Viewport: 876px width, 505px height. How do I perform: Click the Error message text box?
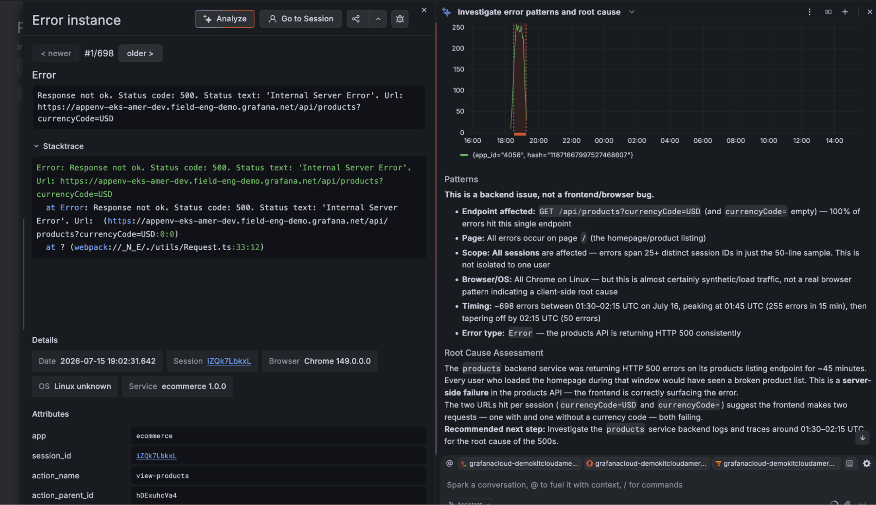click(x=229, y=107)
